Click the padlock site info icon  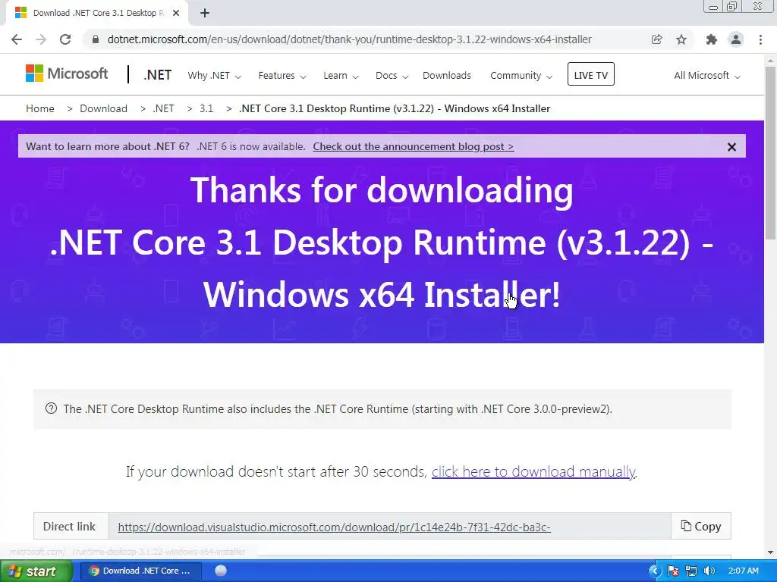point(96,39)
